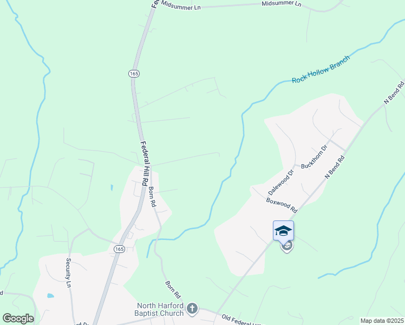Click the gray pin under school marker
405x325 pixels.
[x=287, y=246]
